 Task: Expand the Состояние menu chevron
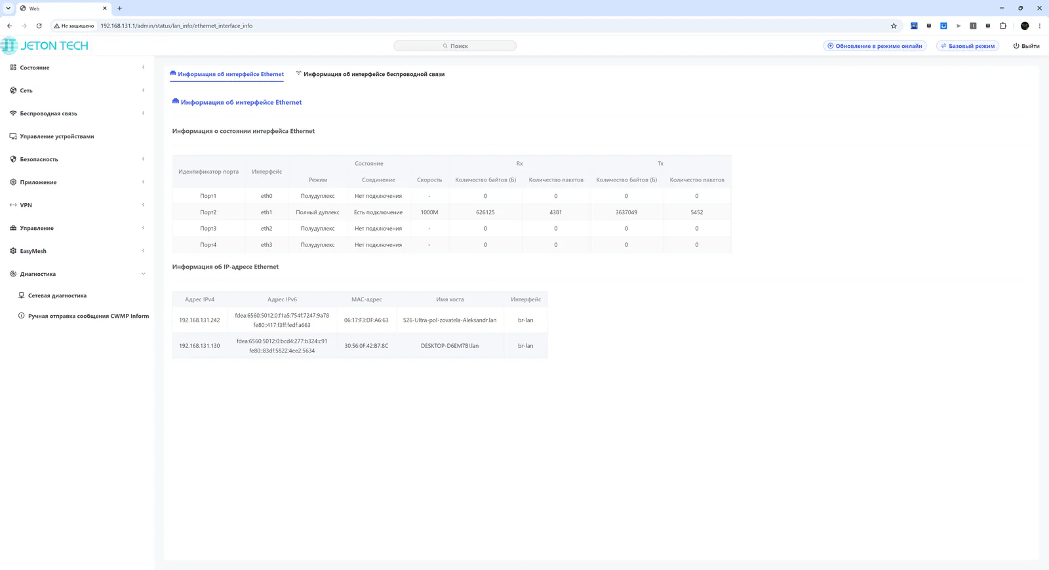point(144,67)
